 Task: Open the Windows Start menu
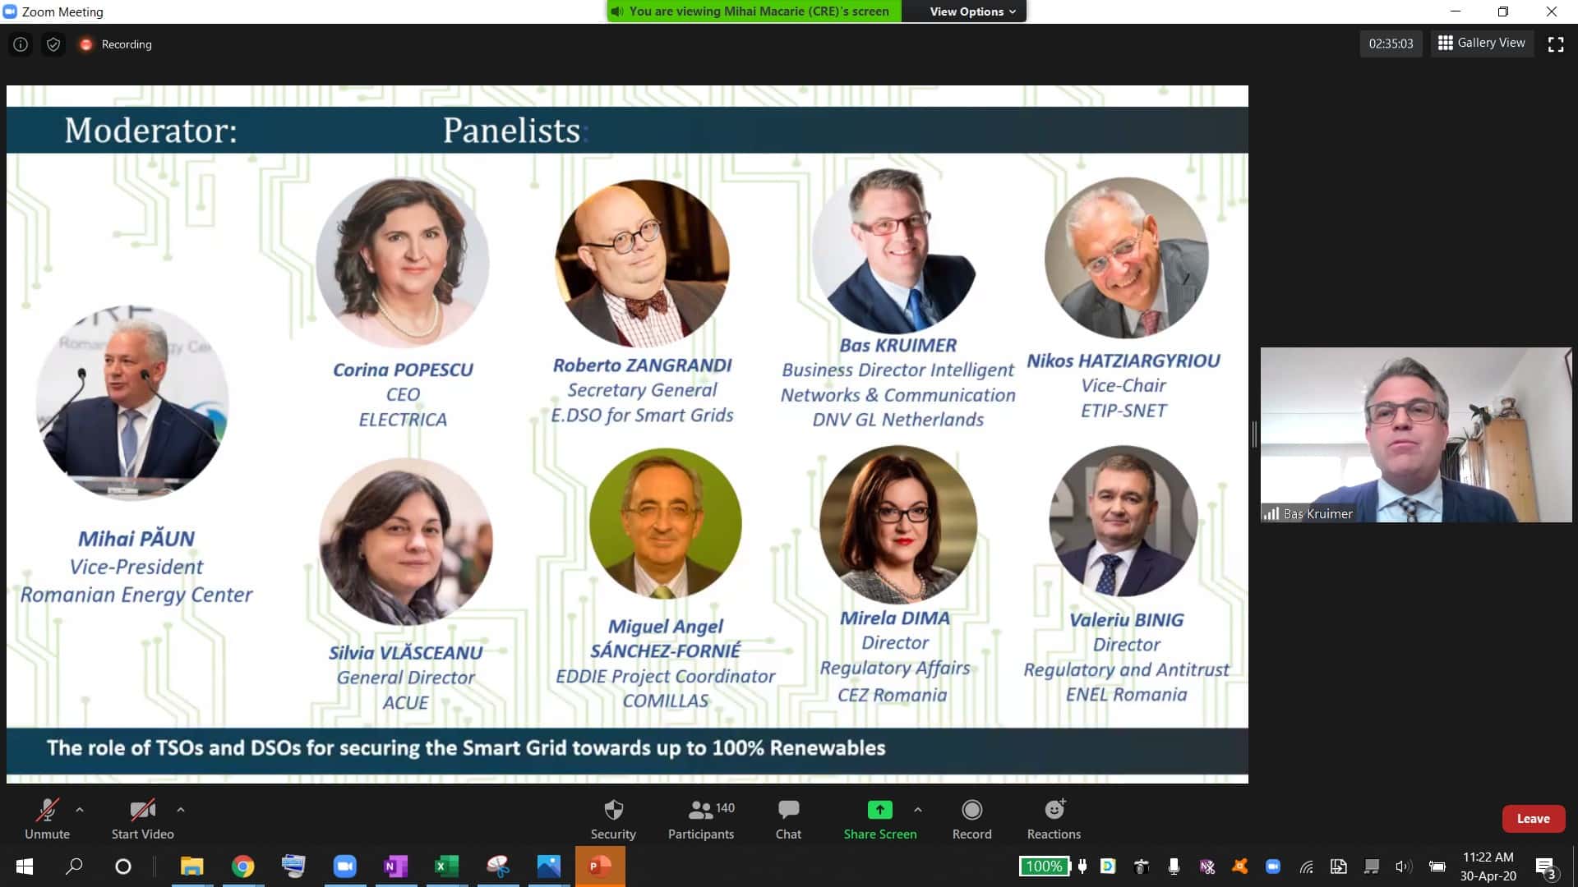[24, 866]
